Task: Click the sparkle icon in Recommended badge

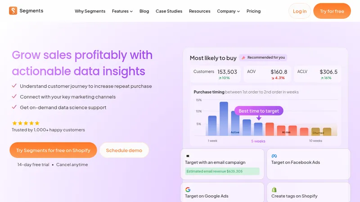Action: click(x=243, y=57)
